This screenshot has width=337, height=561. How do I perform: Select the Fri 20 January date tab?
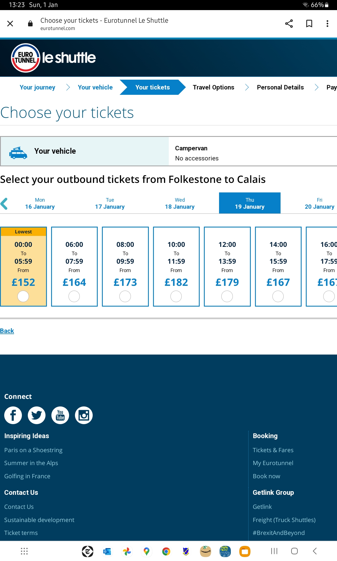click(x=320, y=203)
